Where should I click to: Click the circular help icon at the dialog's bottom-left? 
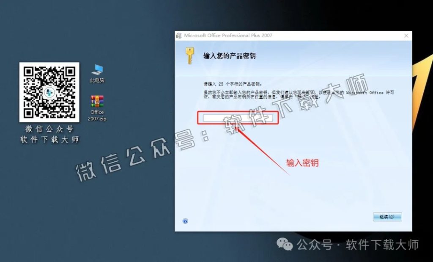pyautogui.click(x=185, y=221)
